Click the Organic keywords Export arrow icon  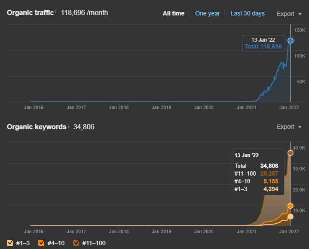pos(300,127)
